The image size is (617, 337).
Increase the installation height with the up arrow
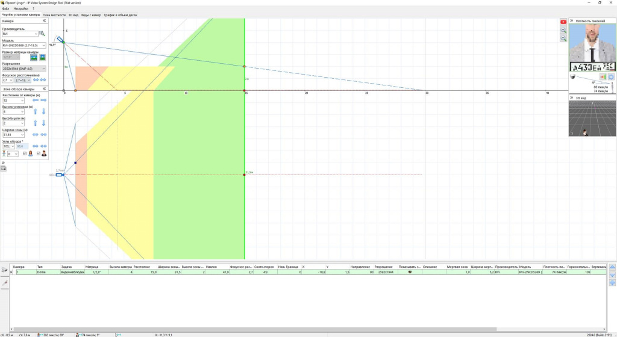pos(35,111)
